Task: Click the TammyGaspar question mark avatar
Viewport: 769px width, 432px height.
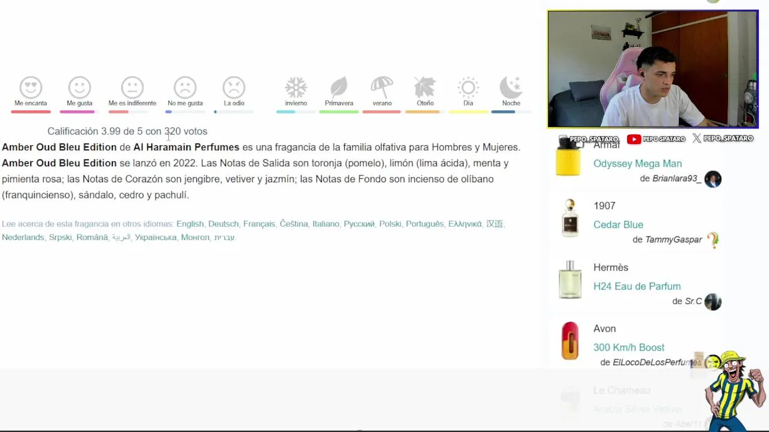Action: (x=713, y=241)
